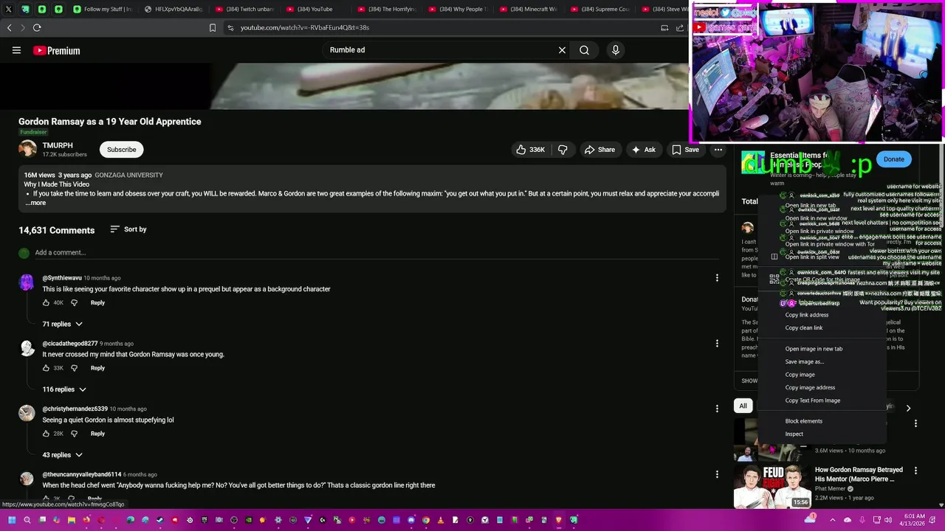
Task: Bookmark this page with bookmark icon
Action: (213, 27)
